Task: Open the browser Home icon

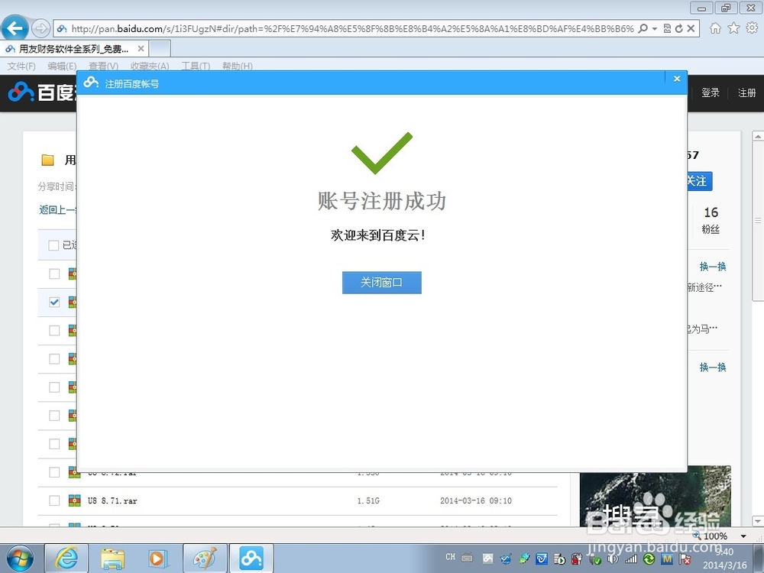Action: pos(715,28)
